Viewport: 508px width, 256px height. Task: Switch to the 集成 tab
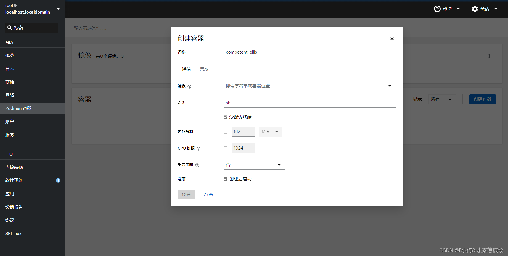pyautogui.click(x=204, y=69)
